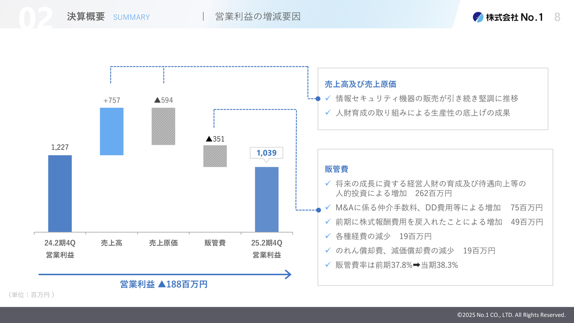574x323 pixels.
Task: Click the （単位：百万円） note
Action: pos(31,295)
